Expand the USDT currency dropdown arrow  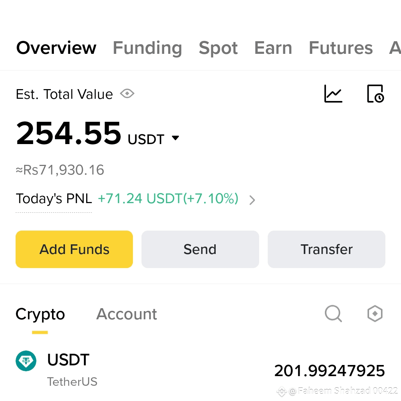[x=175, y=138]
